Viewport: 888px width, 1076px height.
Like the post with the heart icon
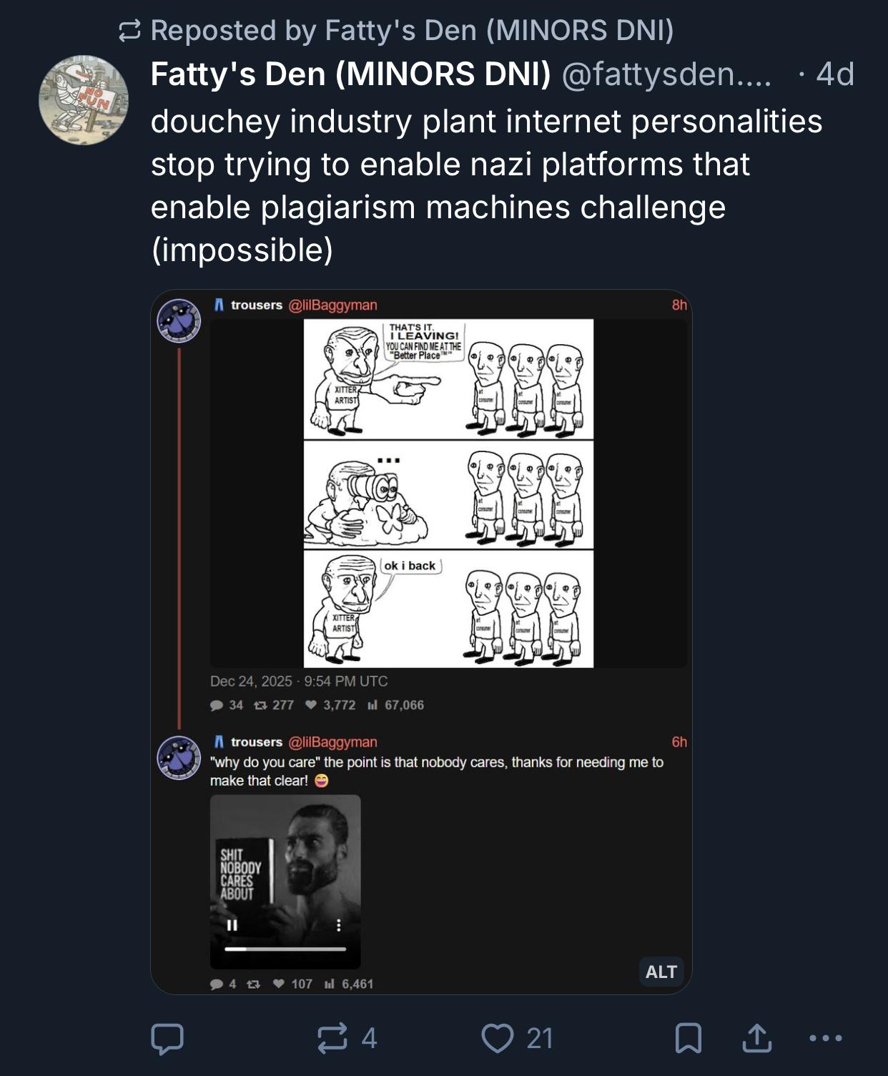tap(497, 1038)
